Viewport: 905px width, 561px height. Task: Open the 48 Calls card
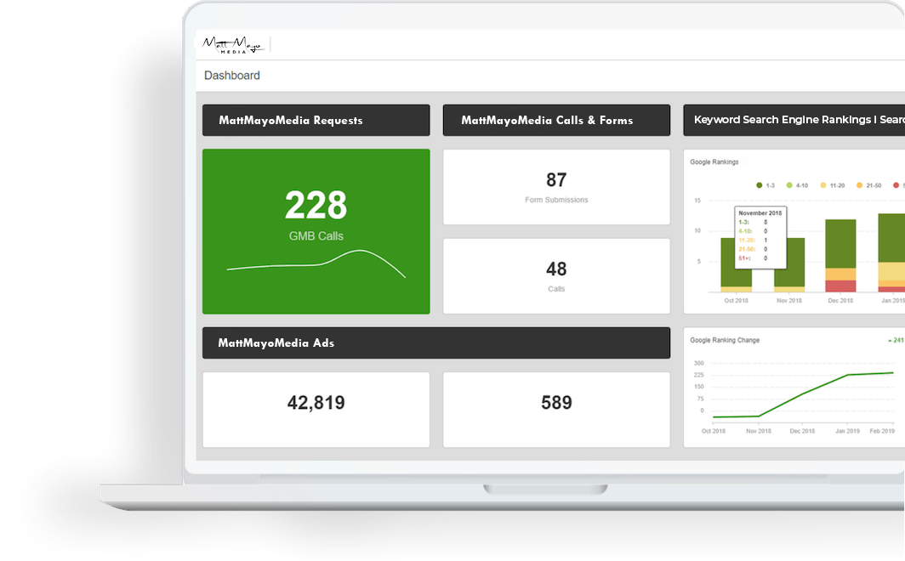(556, 275)
